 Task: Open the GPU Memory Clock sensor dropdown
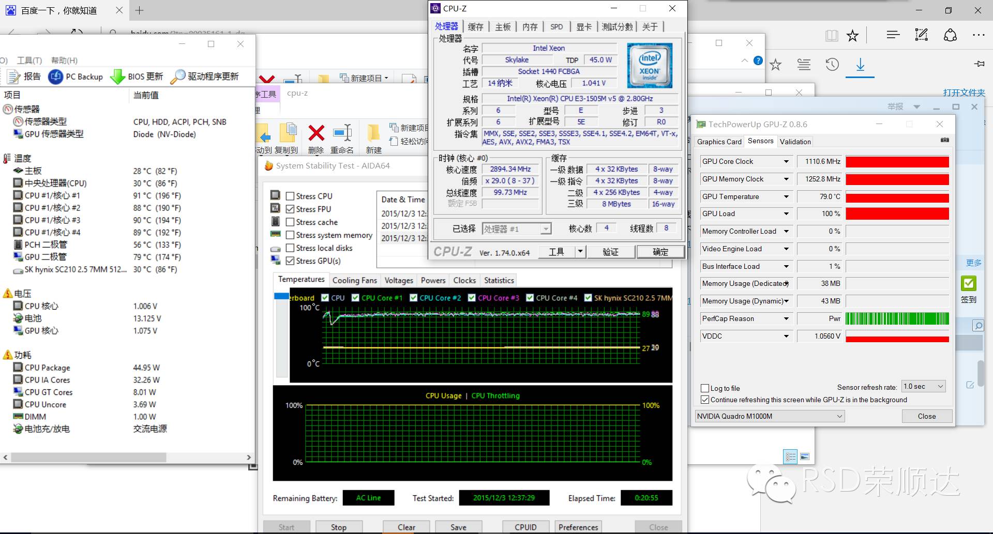786,179
